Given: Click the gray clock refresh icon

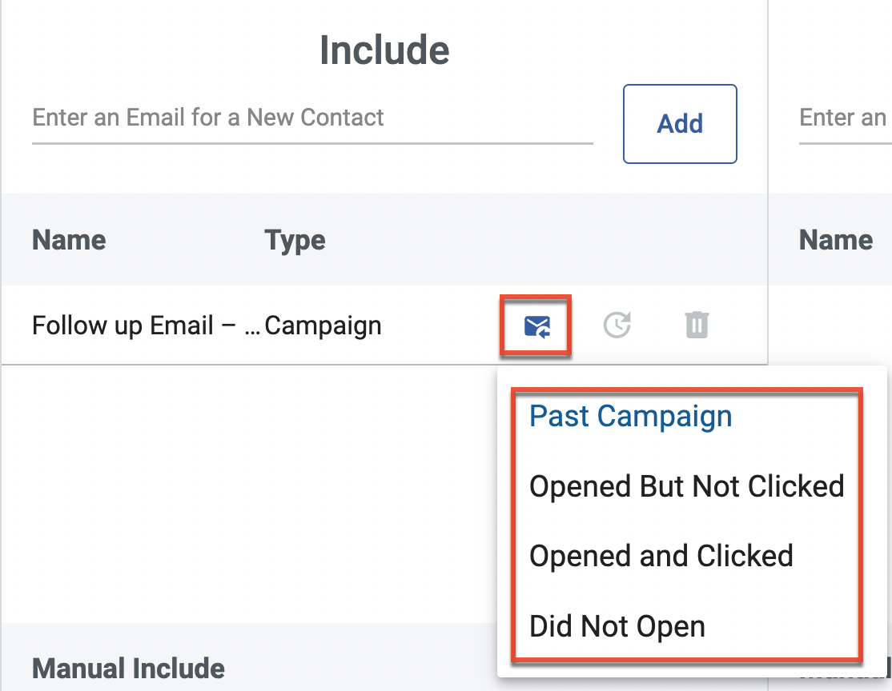Looking at the screenshot, I should point(617,326).
